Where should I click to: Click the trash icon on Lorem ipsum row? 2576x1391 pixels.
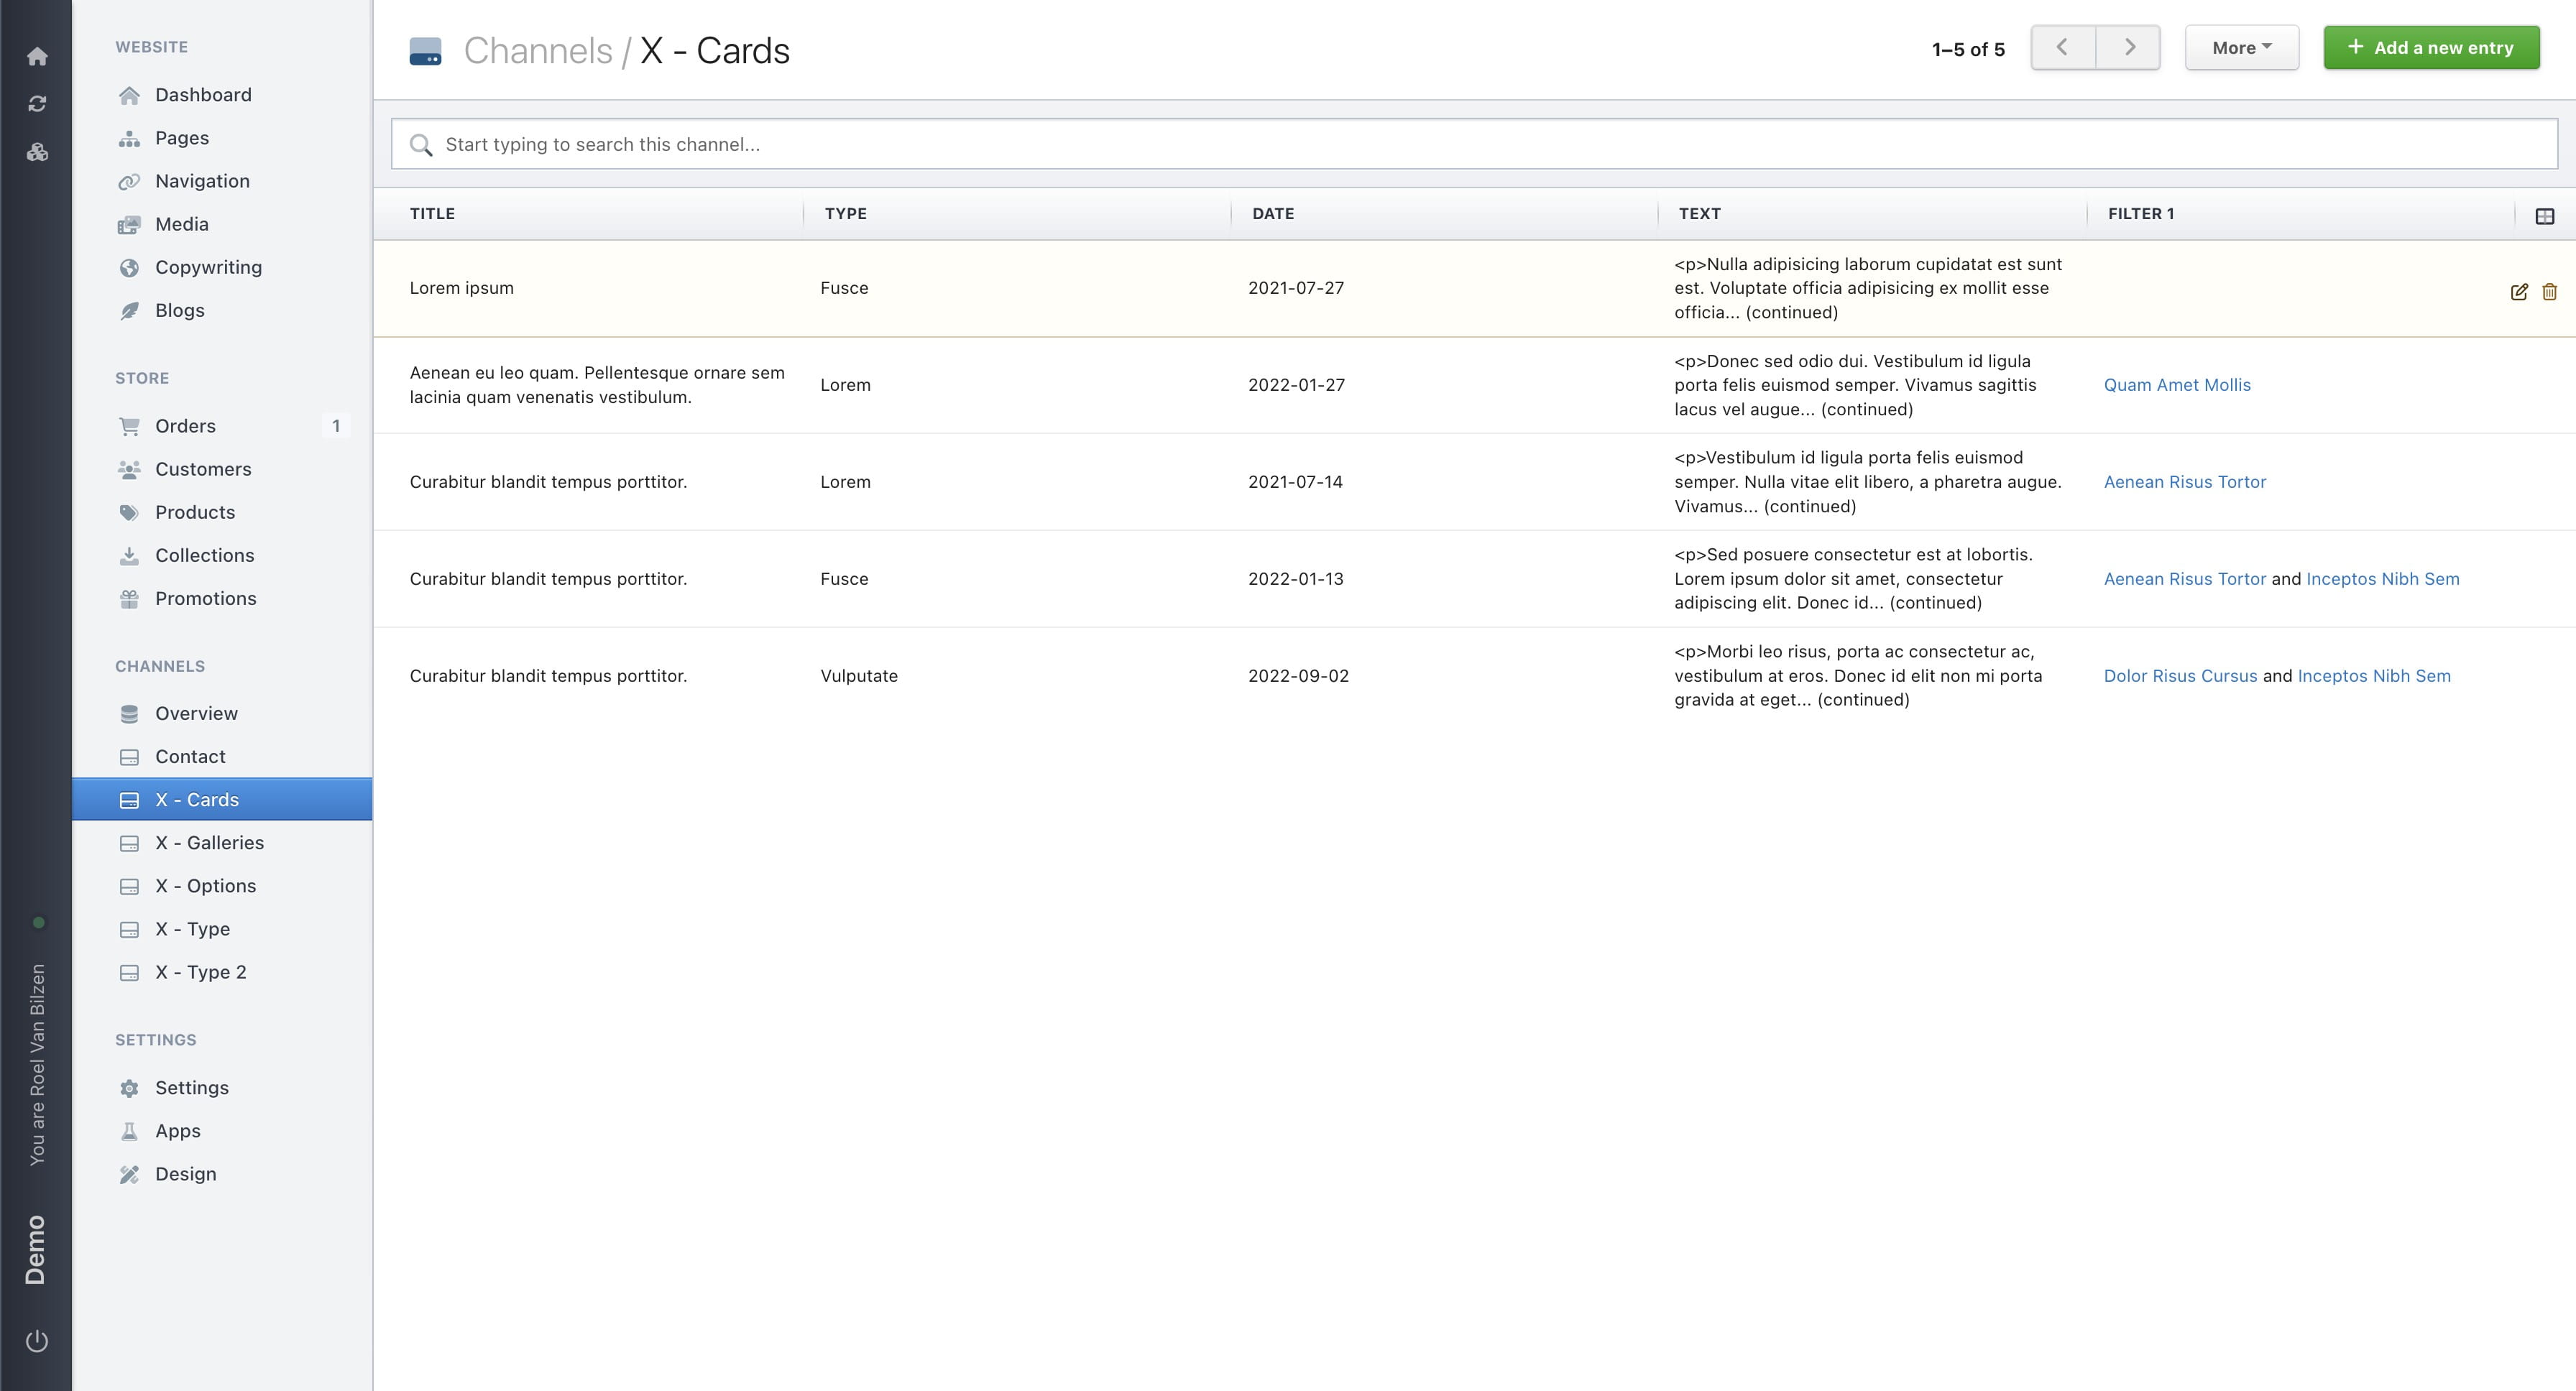pyautogui.click(x=2549, y=292)
